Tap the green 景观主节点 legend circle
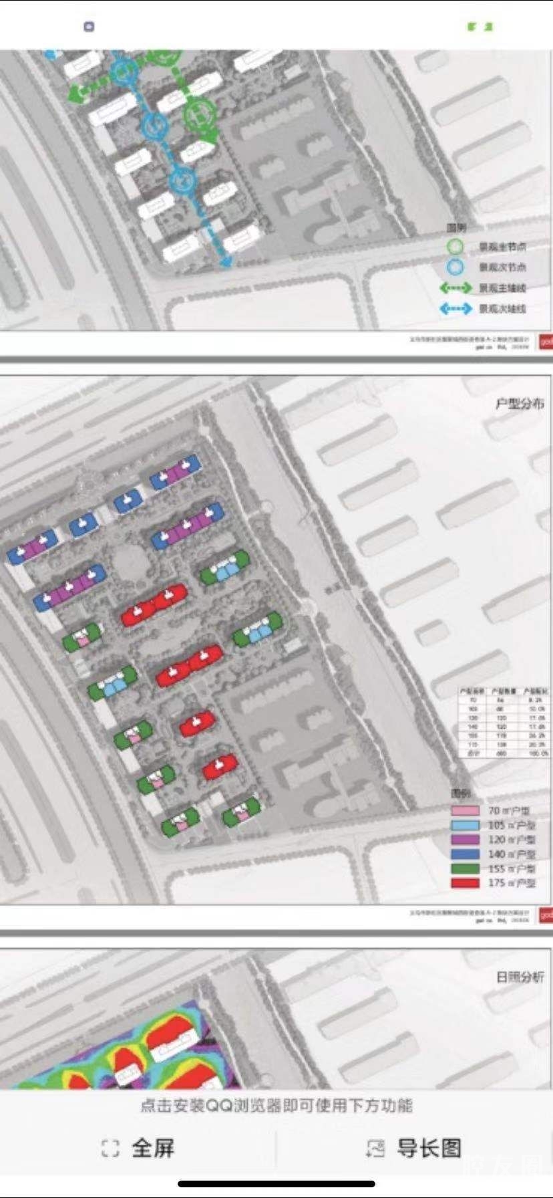This screenshot has height=1198, width=553. coord(455,247)
